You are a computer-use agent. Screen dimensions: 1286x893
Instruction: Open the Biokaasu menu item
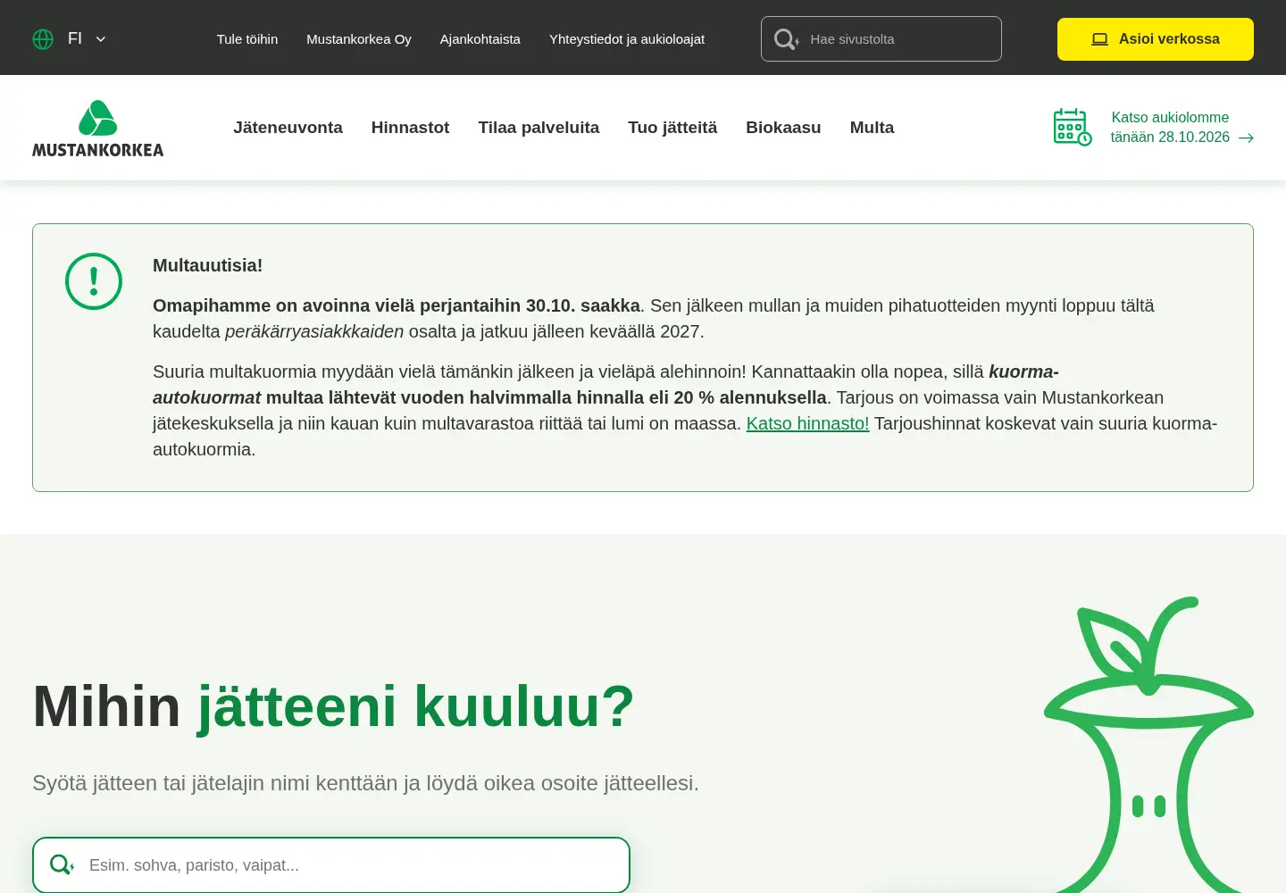click(x=783, y=128)
